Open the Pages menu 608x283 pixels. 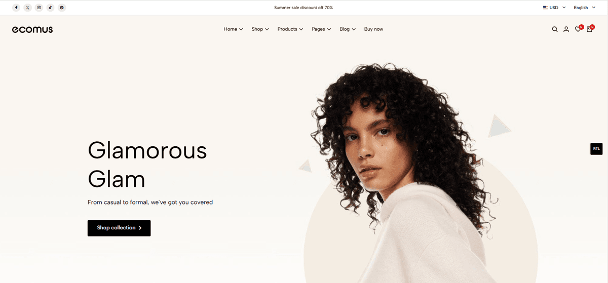click(321, 29)
